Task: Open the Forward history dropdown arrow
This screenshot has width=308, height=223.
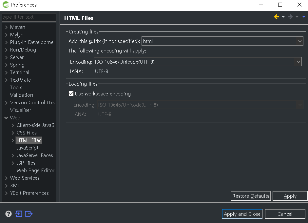Action: (297, 17)
